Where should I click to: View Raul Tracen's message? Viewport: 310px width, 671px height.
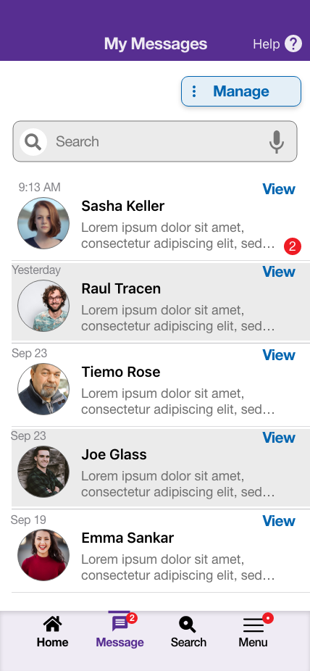(279, 271)
